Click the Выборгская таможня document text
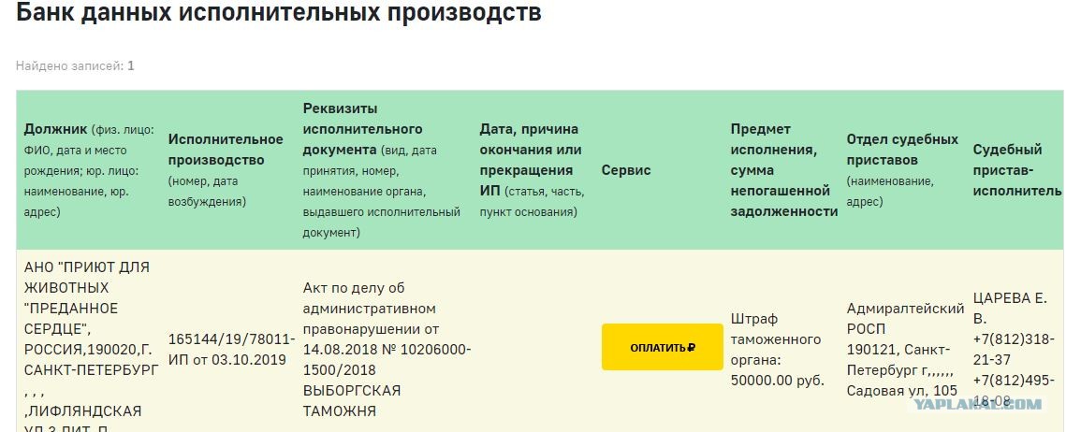1066x432 pixels. (x=352, y=401)
